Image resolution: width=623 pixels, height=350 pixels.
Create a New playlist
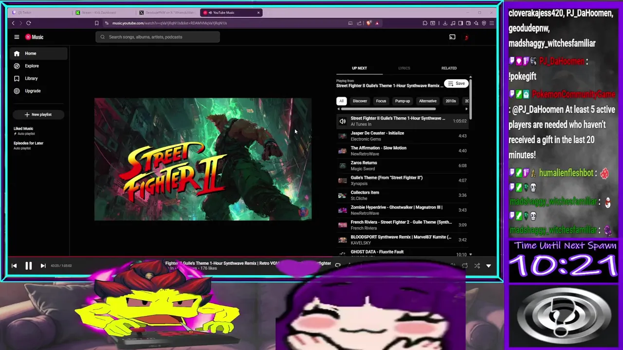pos(38,115)
